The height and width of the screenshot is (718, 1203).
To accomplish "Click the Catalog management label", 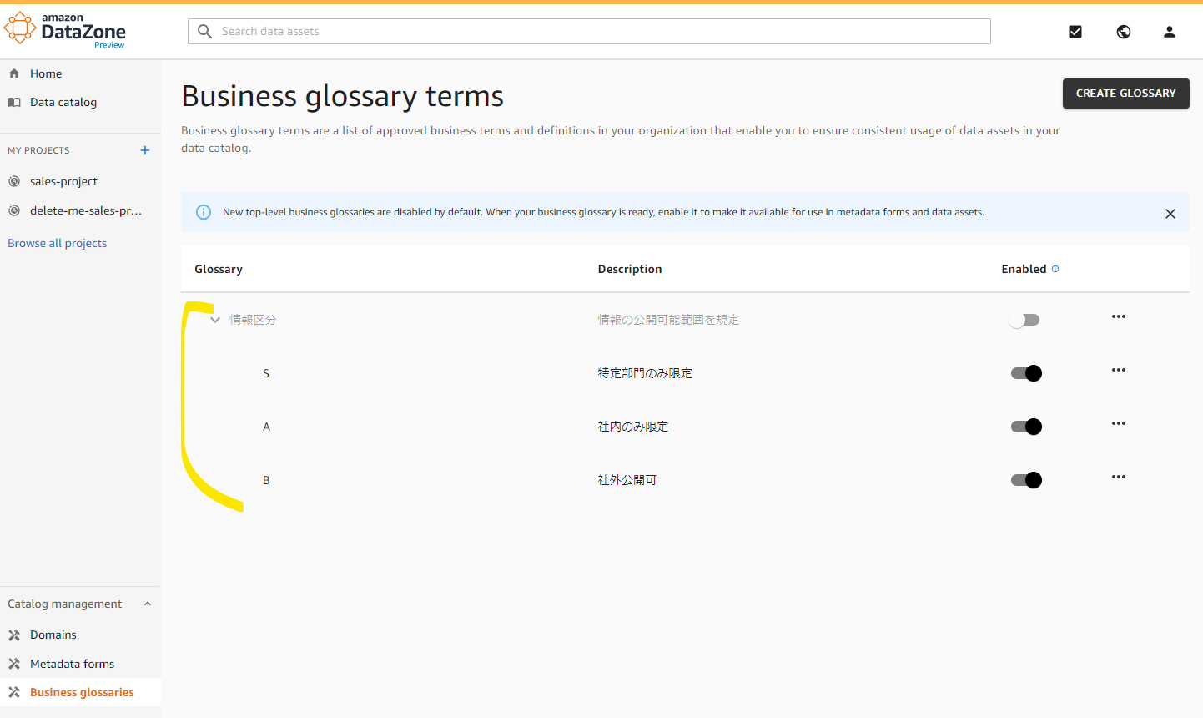I will point(65,604).
